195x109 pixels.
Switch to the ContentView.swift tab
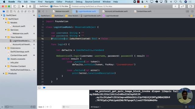143,12
